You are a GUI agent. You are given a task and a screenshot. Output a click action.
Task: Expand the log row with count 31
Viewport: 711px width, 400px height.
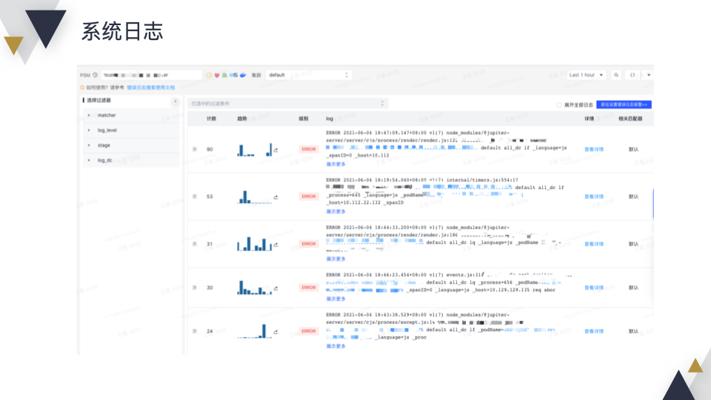tap(195, 244)
